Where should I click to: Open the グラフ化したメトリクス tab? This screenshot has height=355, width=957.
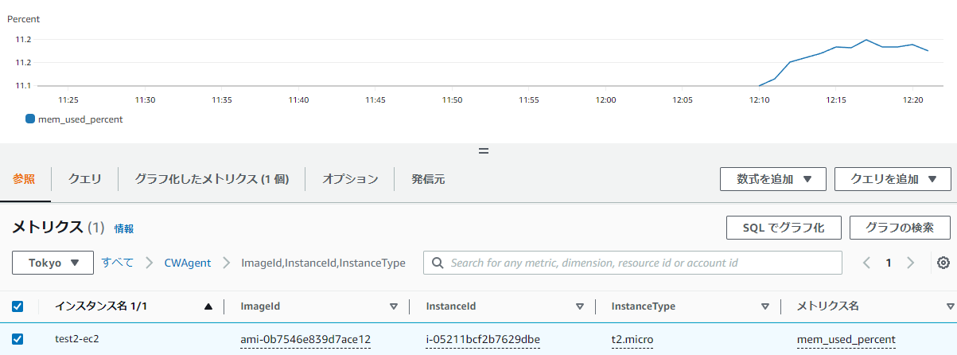(x=211, y=179)
